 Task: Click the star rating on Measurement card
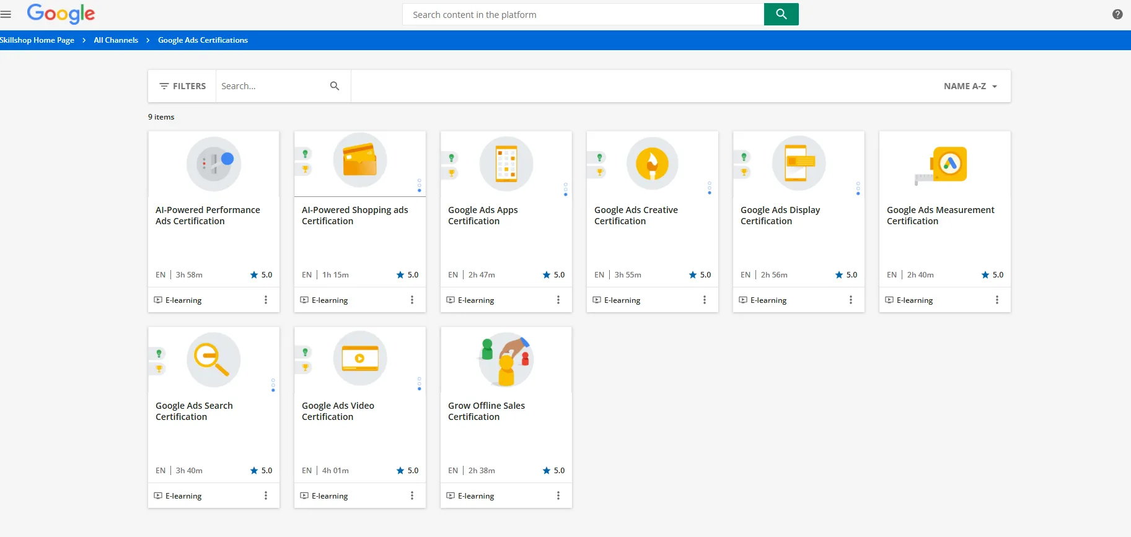pos(992,275)
